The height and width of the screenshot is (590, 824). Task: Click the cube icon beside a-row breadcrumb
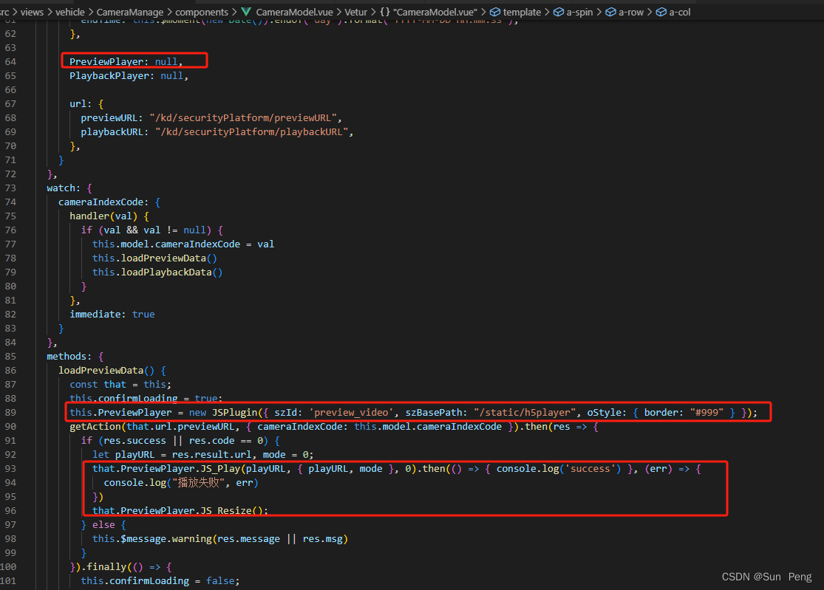pyautogui.click(x=610, y=12)
